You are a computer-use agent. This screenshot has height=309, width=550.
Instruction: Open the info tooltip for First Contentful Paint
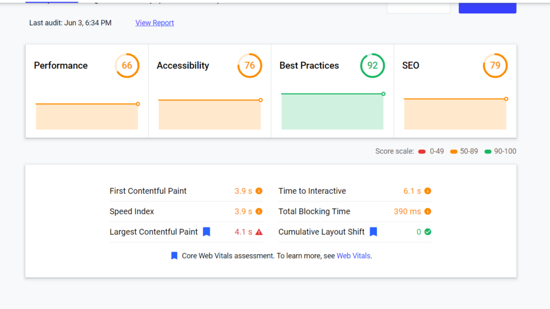point(259,191)
